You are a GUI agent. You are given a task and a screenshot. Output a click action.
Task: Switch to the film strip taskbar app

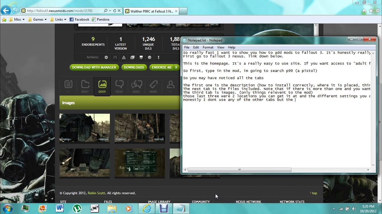(164, 209)
